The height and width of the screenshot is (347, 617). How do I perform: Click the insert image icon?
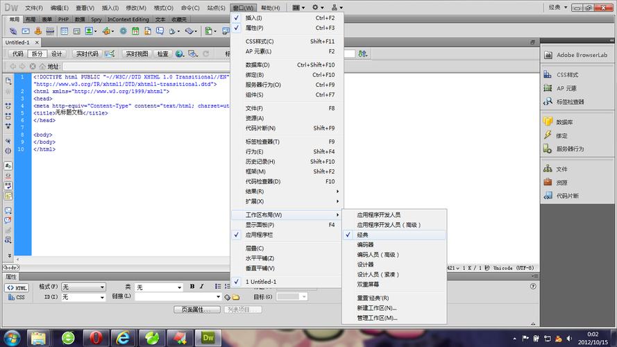[x=89, y=31]
